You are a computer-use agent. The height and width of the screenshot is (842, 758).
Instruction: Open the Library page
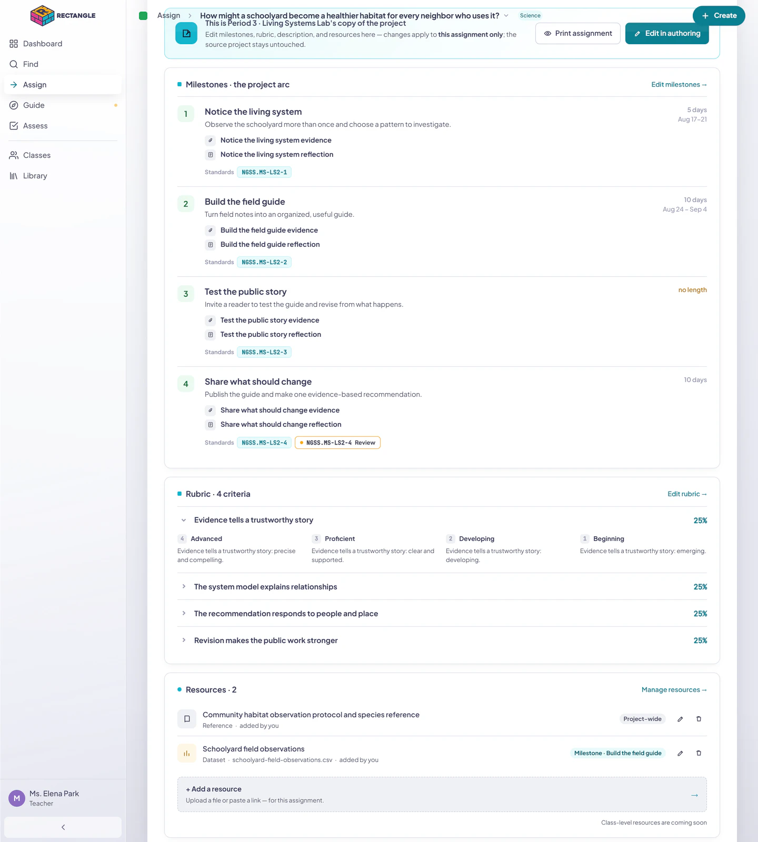[63, 176]
